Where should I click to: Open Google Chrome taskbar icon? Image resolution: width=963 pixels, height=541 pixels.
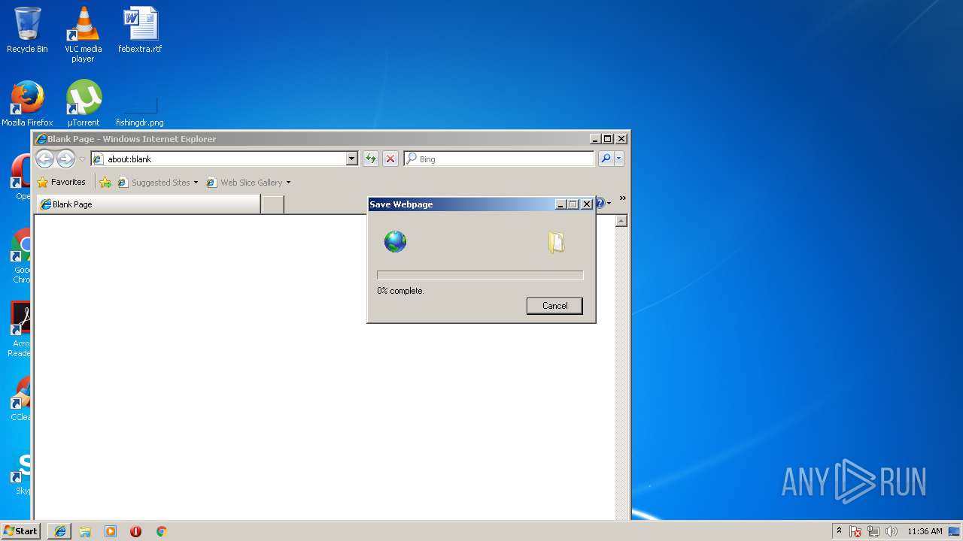[x=161, y=531]
